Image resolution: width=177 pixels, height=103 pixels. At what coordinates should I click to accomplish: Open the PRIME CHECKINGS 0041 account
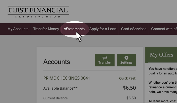tap(67, 78)
